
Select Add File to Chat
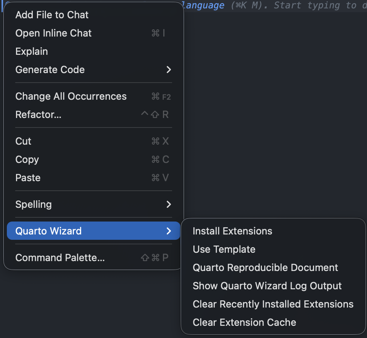(51, 15)
